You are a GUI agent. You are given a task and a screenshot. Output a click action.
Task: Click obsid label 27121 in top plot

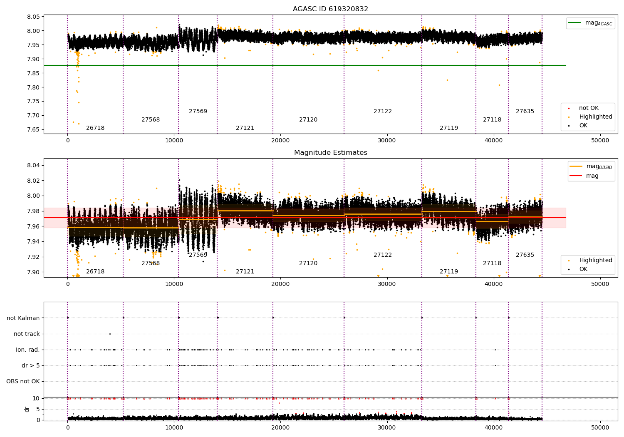245,128
